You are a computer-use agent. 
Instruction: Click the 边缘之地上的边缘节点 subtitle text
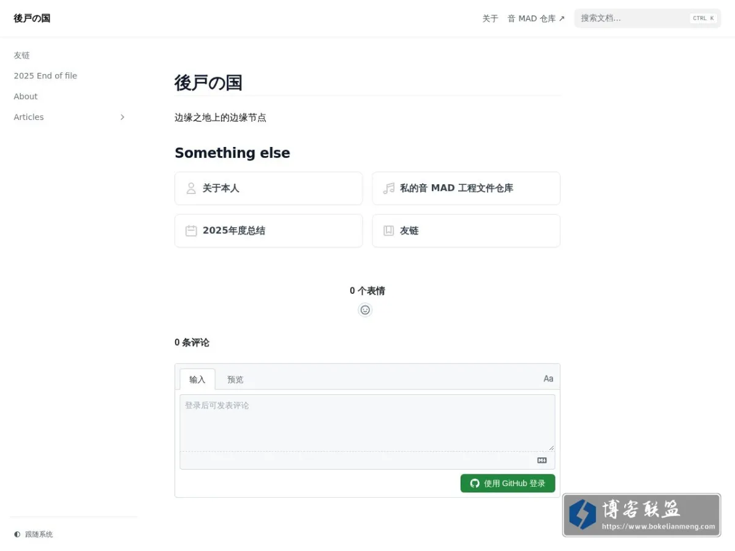(221, 118)
